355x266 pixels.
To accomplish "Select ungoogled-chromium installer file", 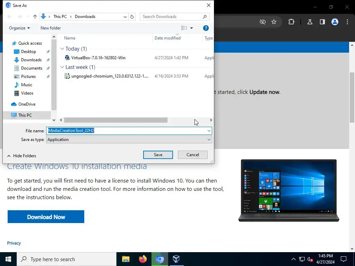I will [x=110, y=76].
